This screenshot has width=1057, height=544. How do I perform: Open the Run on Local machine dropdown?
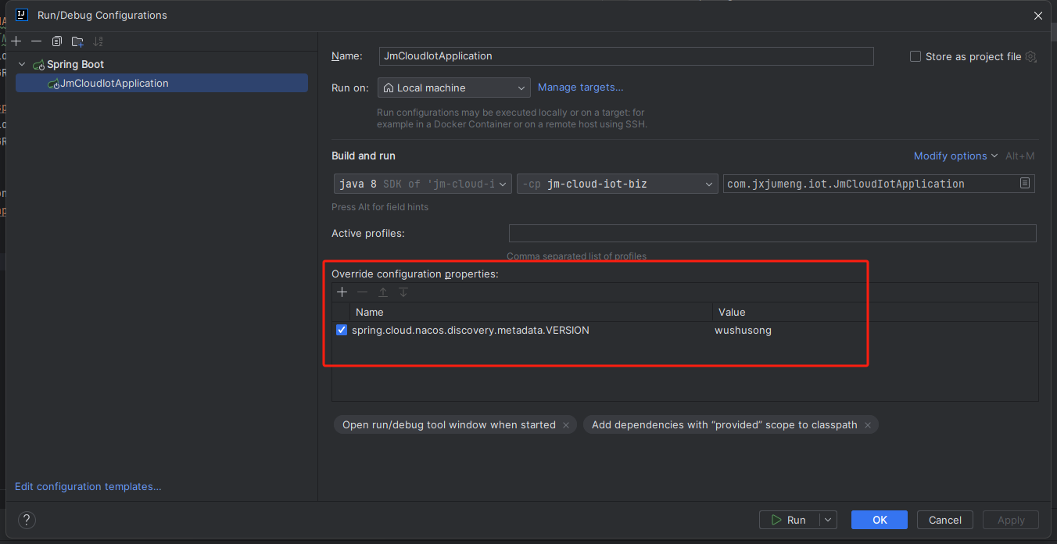[x=453, y=88]
